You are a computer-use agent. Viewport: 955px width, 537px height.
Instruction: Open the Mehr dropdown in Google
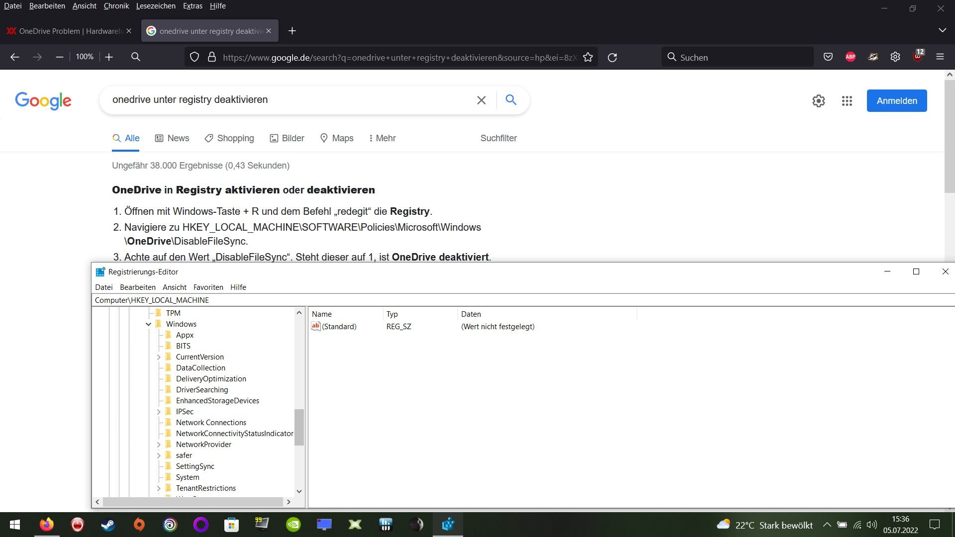pos(382,138)
